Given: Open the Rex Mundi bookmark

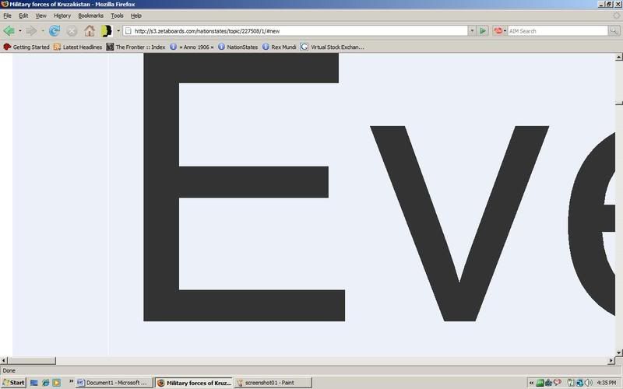Looking at the screenshot, I should coord(280,47).
